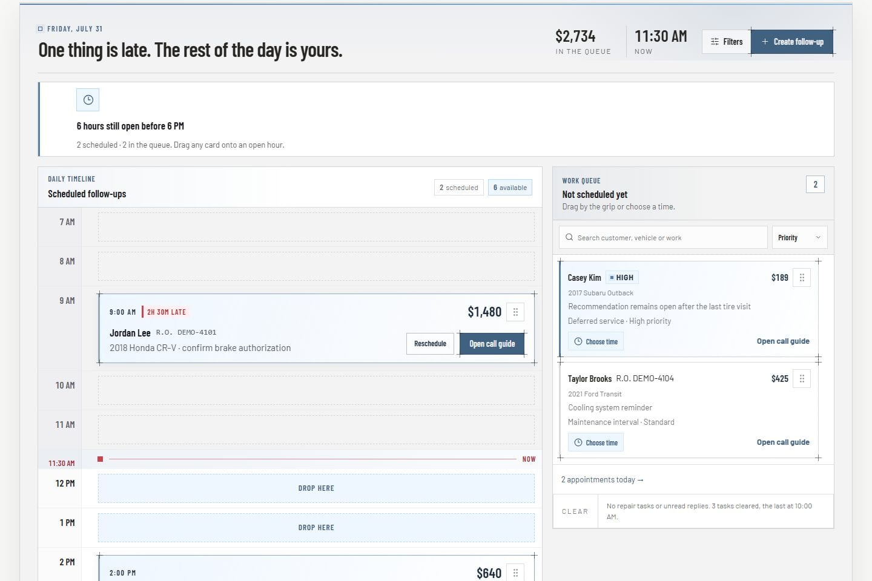Open call guide link for Casey Kim
The width and height of the screenshot is (872, 581).
coord(783,341)
